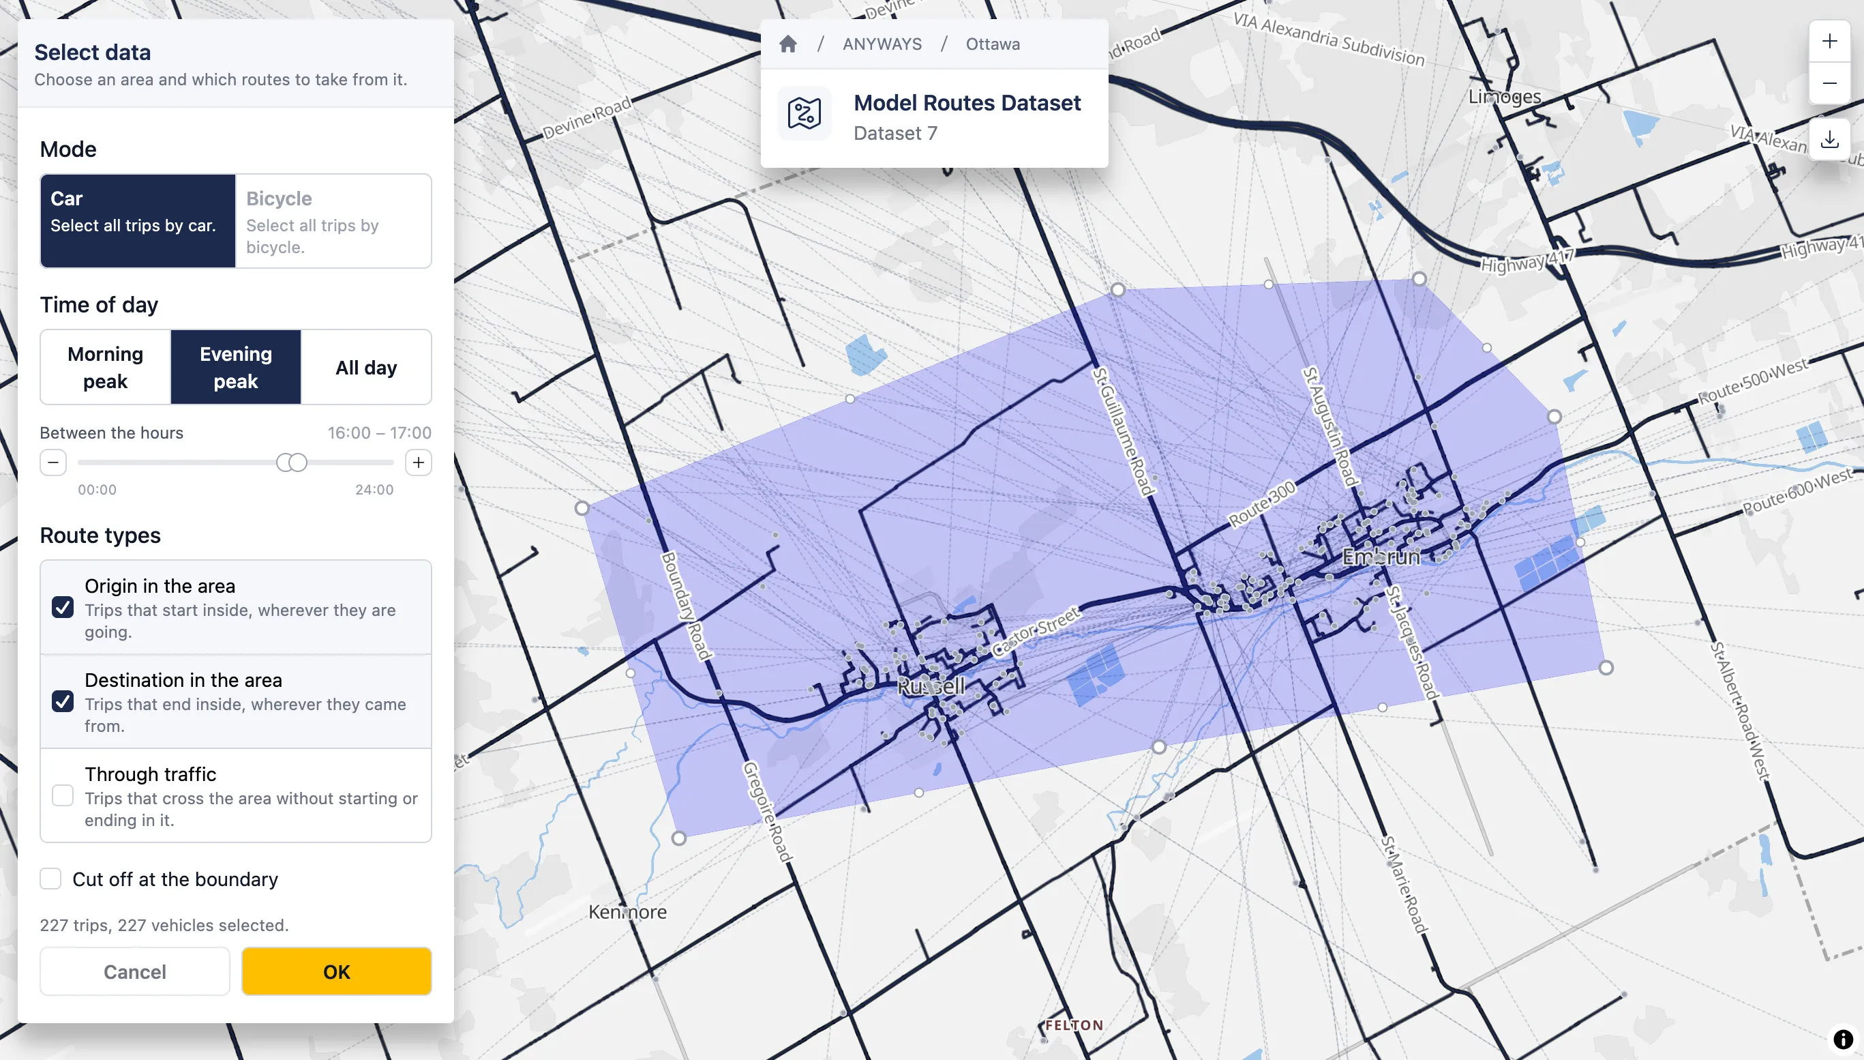Click '227 trips, 227 vehicles selected.' text
Viewport: 1864px width, 1060px height.
coord(164,924)
